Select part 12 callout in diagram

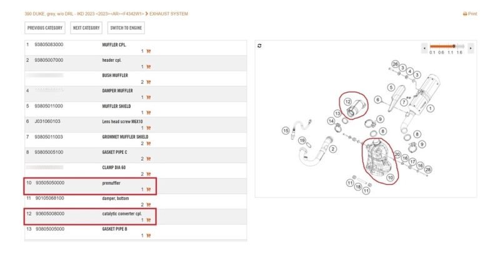click(348, 101)
